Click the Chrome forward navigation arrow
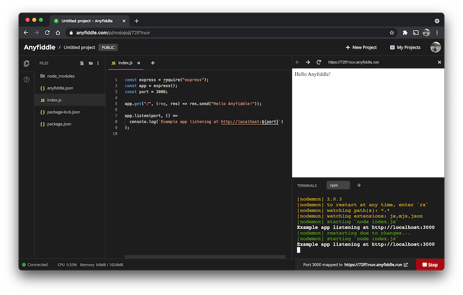The height and width of the screenshot is (295, 463). point(36,33)
